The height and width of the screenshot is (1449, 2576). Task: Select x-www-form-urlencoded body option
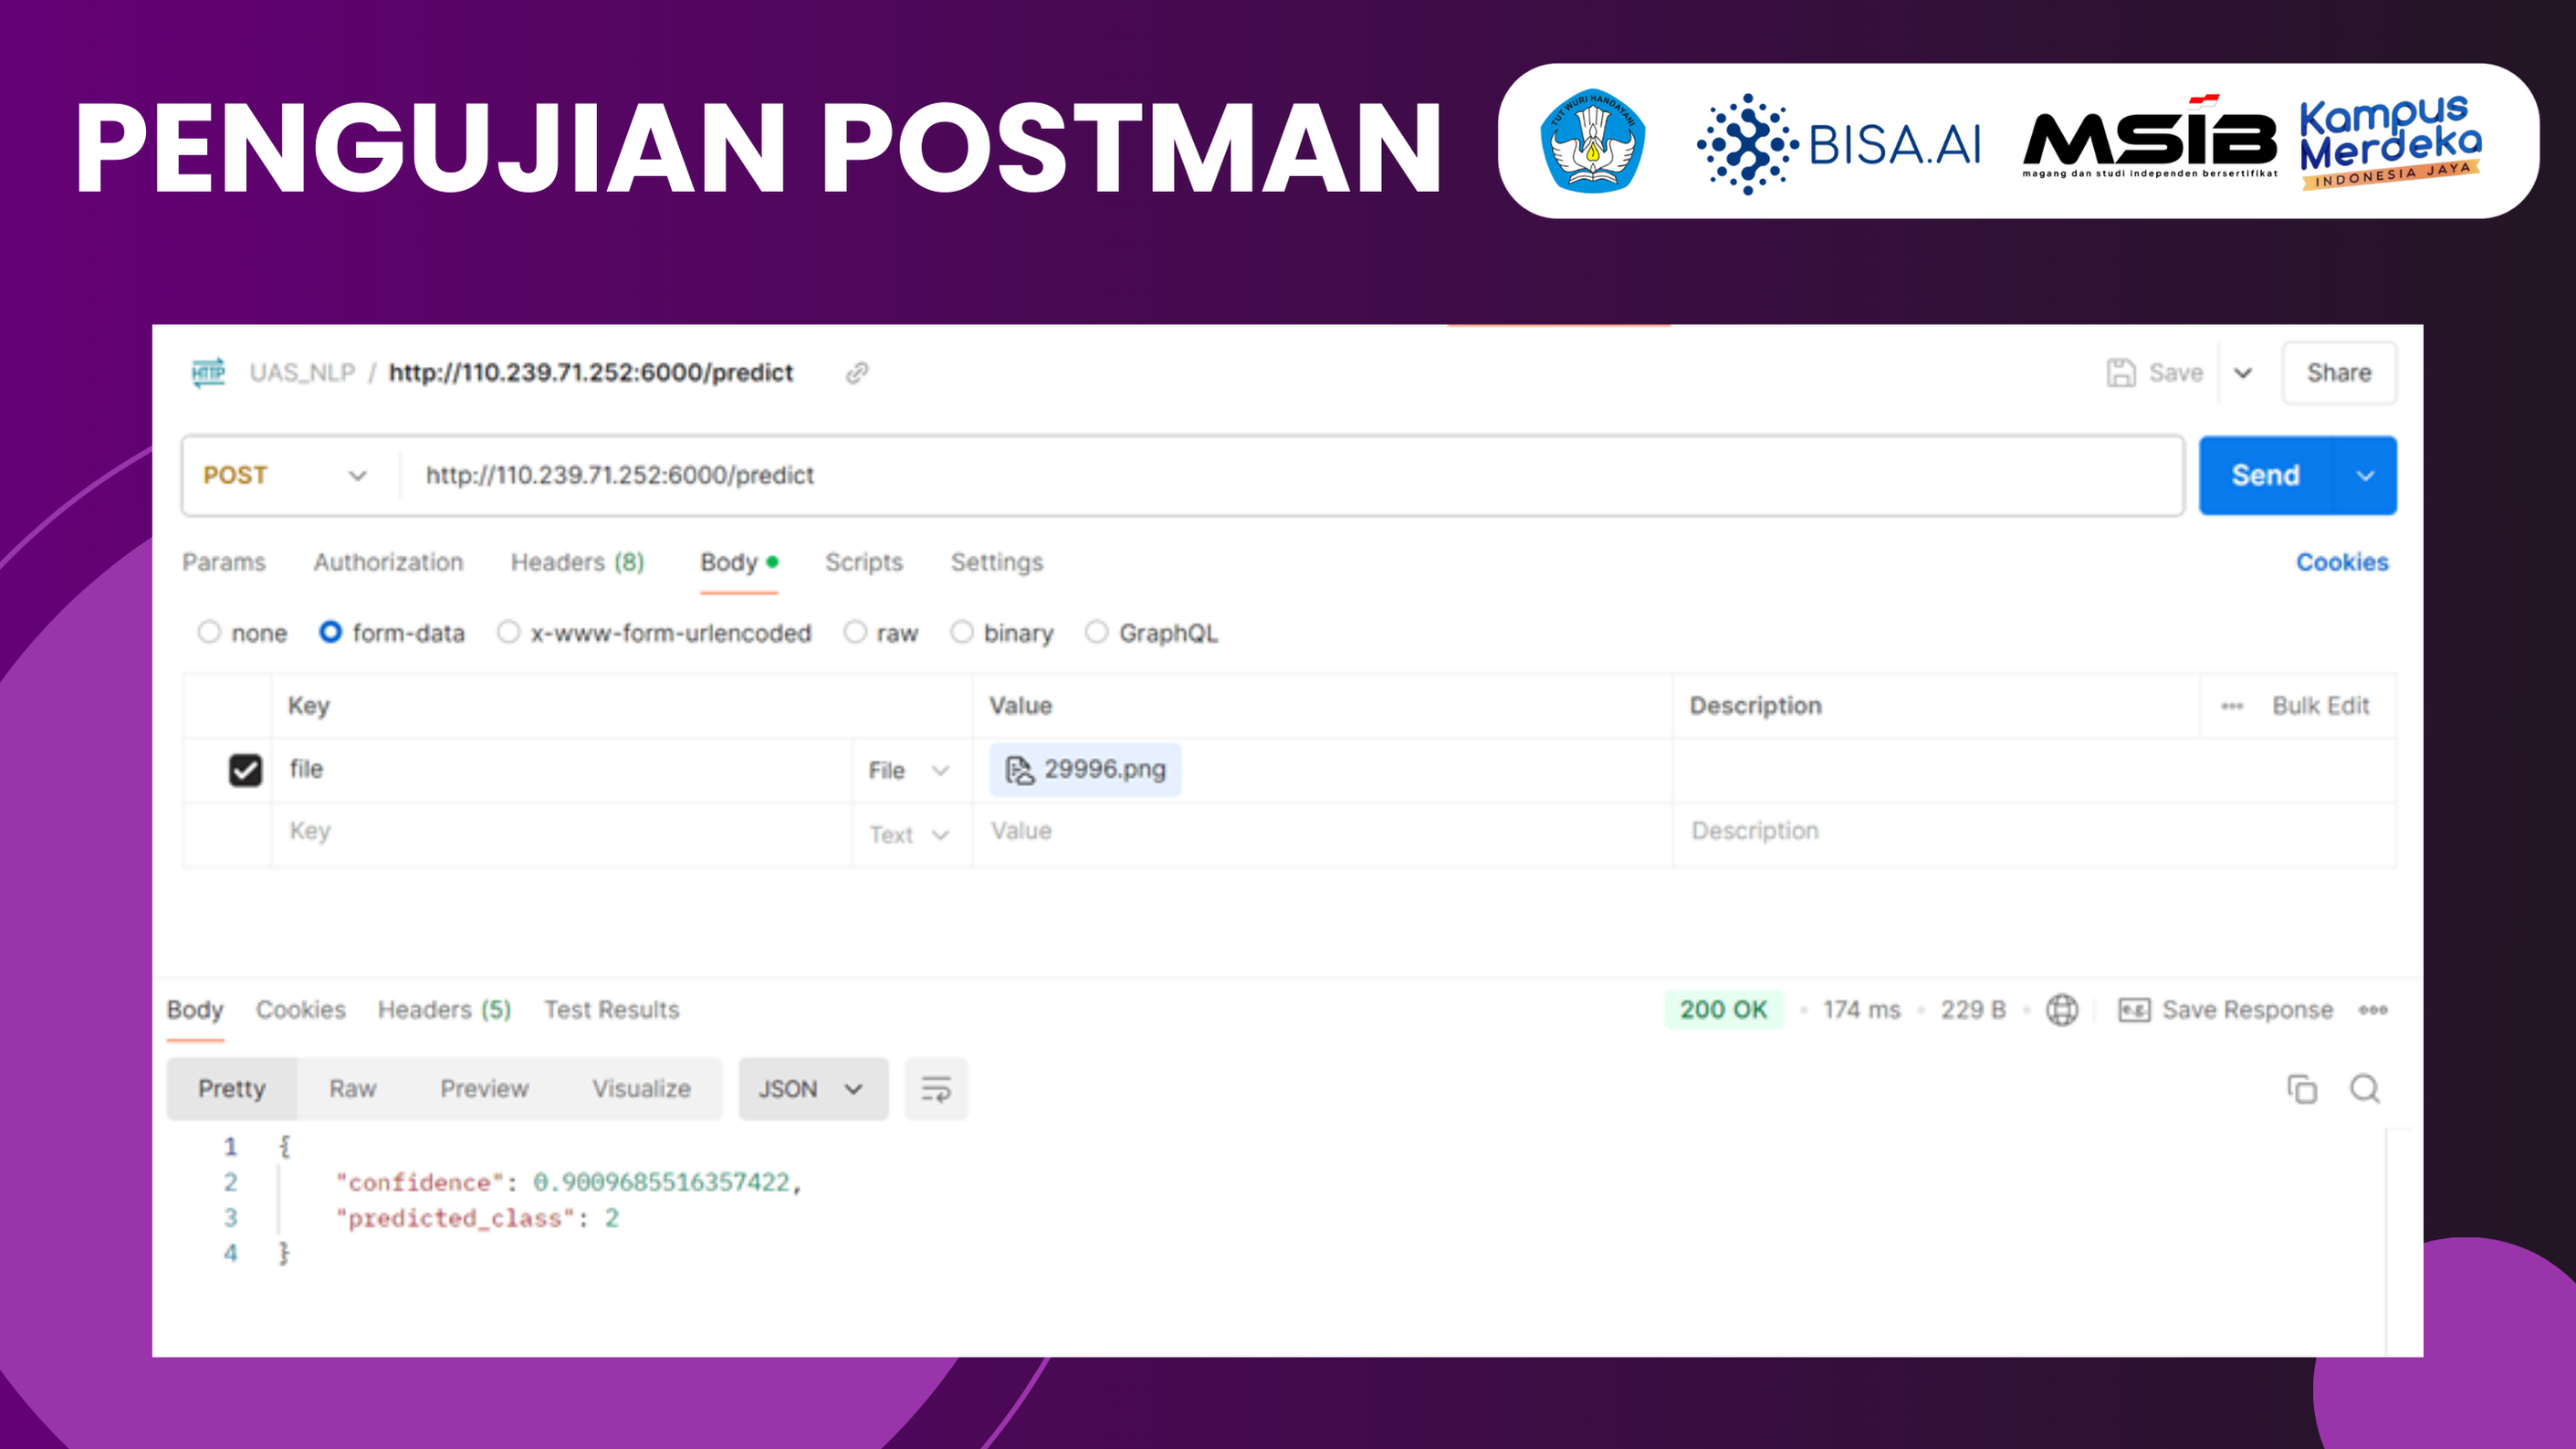click(x=508, y=632)
